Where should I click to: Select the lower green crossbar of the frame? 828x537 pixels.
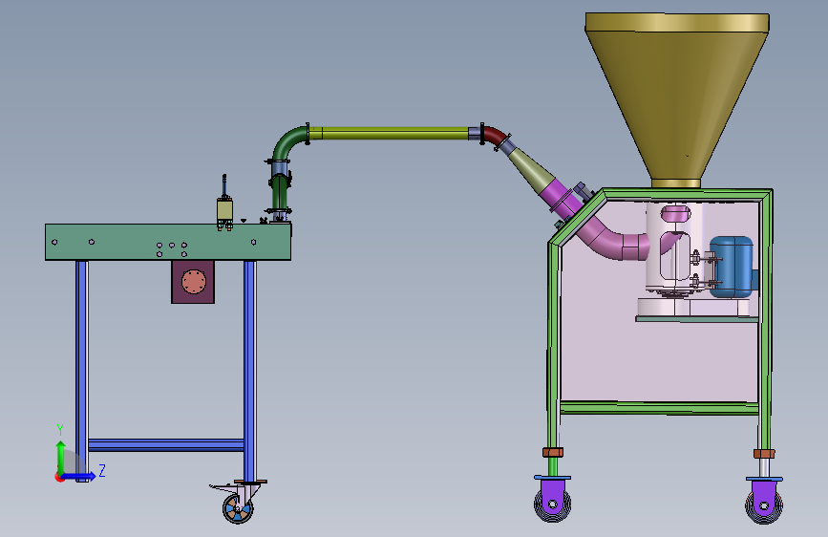click(x=659, y=408)
